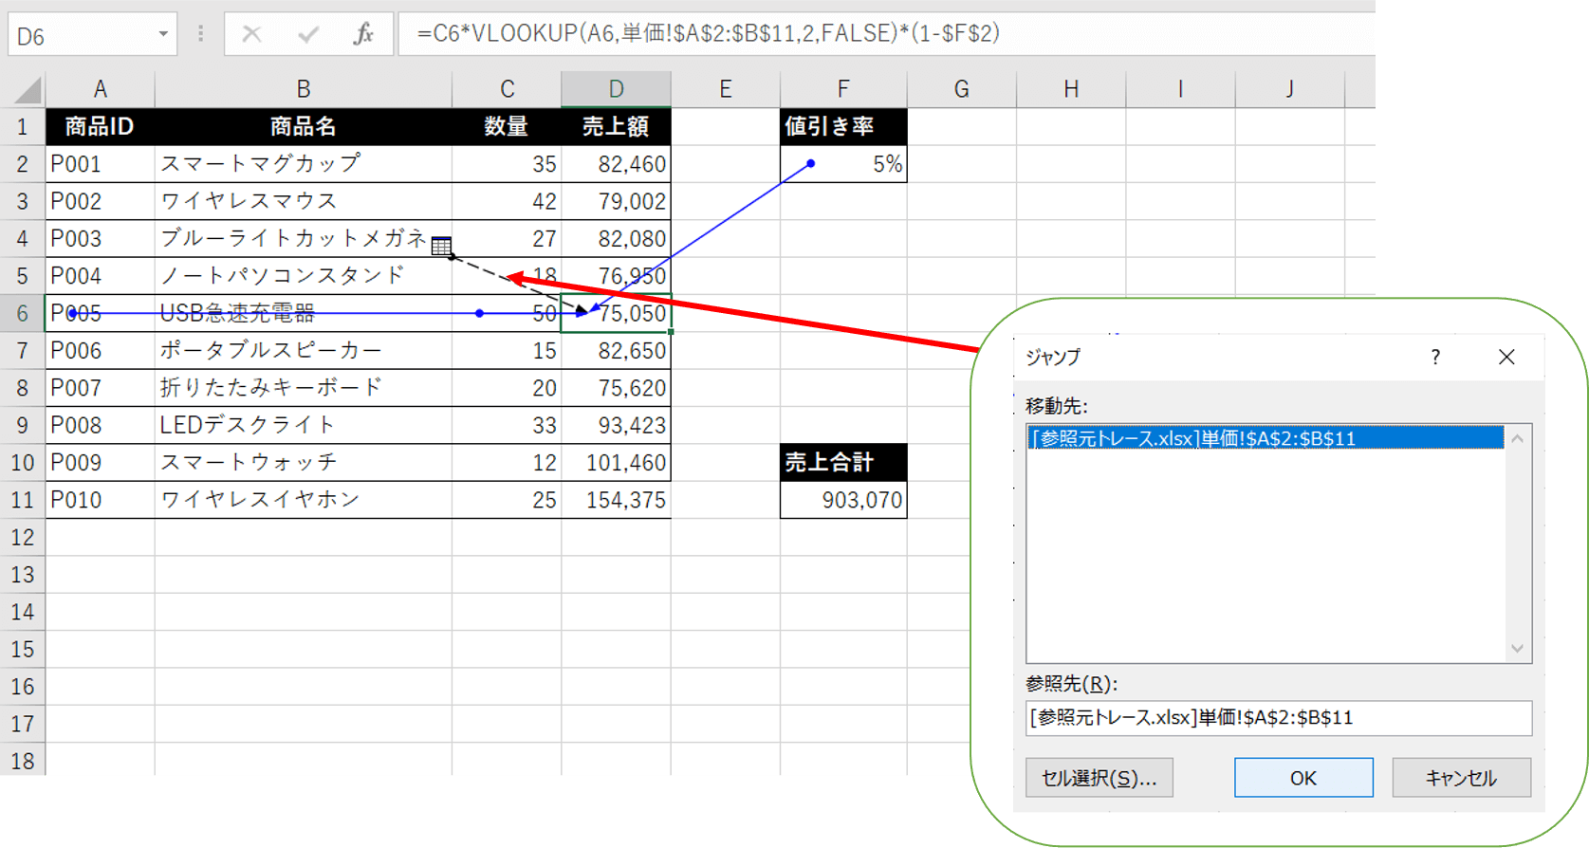Viewport: 1589px width, 848px height.
Task: Click the external reference worksheet icon
Action: pyautogui.click(x=441, y=247)
